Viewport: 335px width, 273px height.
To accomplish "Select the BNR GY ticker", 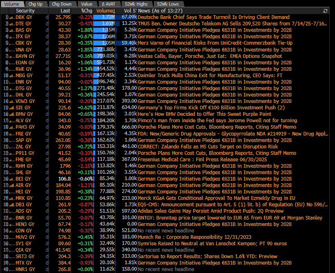I will click(x=24, y=218).
